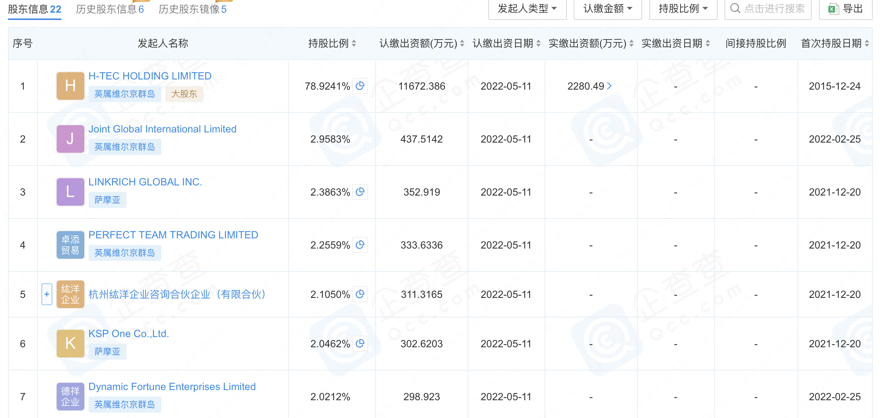Open equity chart icon for H-TEC HOLDING

click(360, 86)
